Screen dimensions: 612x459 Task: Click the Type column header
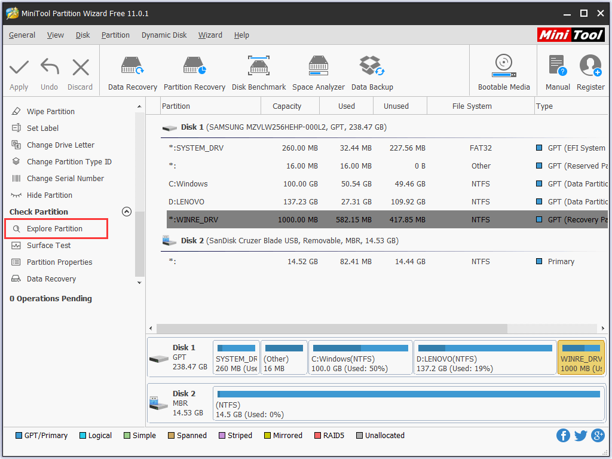tap(571, 106)
